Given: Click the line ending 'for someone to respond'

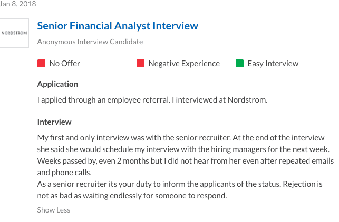Looking at the screenshot, I should (x=132, y=196).
